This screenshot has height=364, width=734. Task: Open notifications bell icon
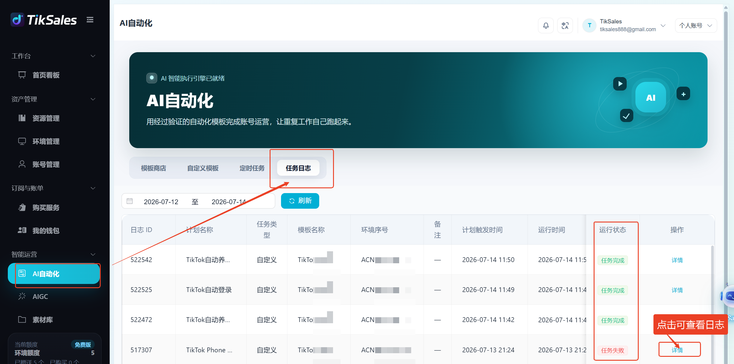pos(546,25)
